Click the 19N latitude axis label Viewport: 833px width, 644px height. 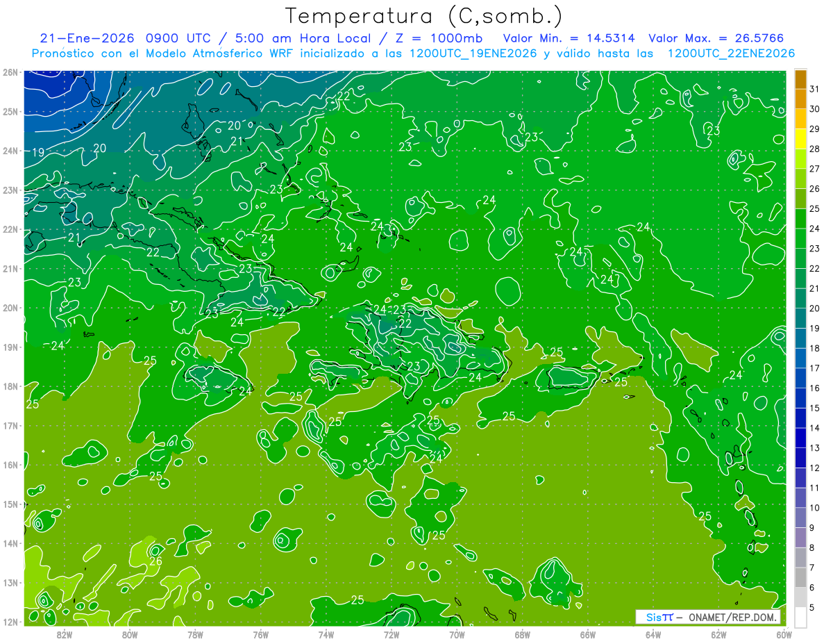coord(10,347)
